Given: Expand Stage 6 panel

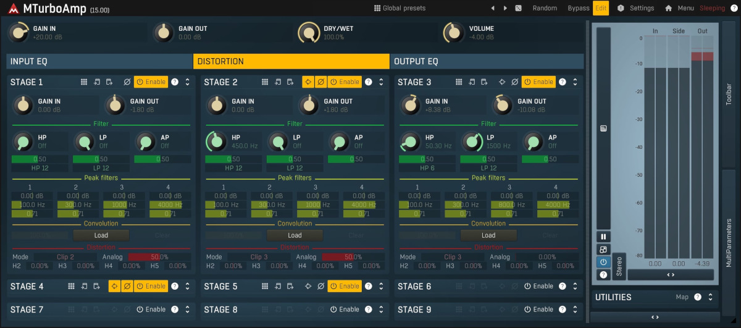Looking at the screenshot, I should point(576,287).
